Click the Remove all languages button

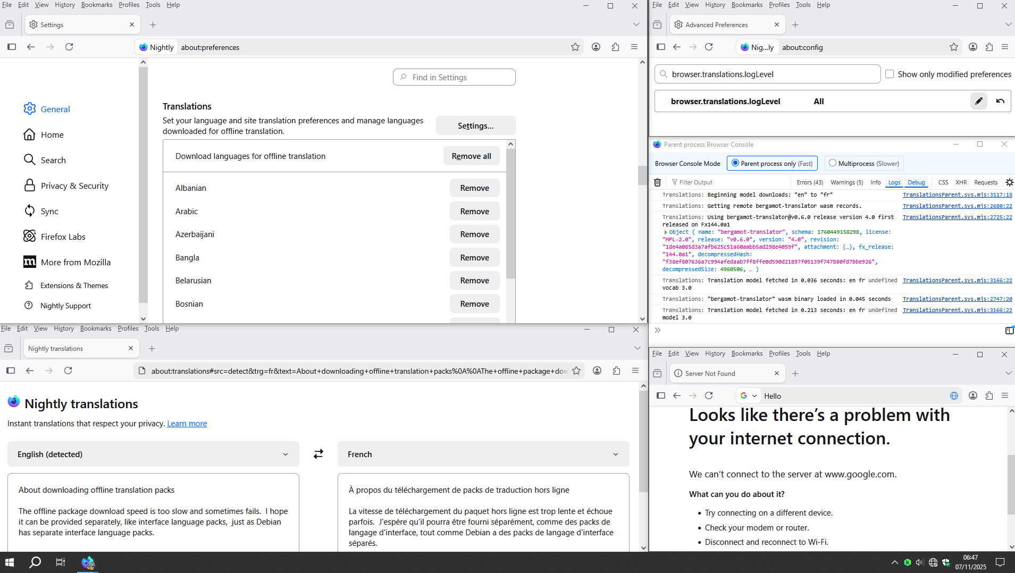click(x=471, y=156)
